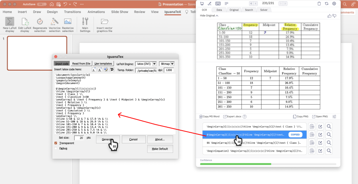Viewport: 358px width, 184px height.
Task: Open IguanaTeX Main Settings
Action: [x=85, y=24]
